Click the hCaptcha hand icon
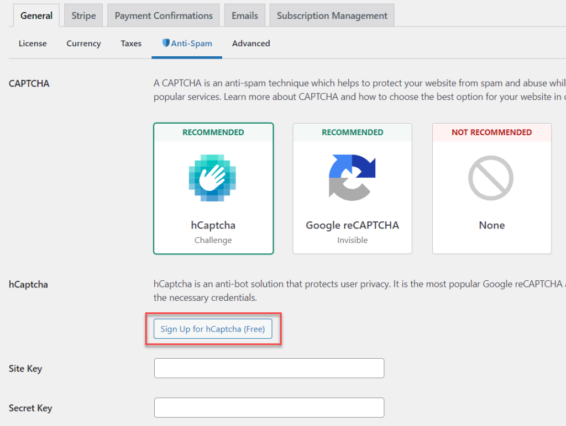The image size is (566, 426). [x=213, y=178]
